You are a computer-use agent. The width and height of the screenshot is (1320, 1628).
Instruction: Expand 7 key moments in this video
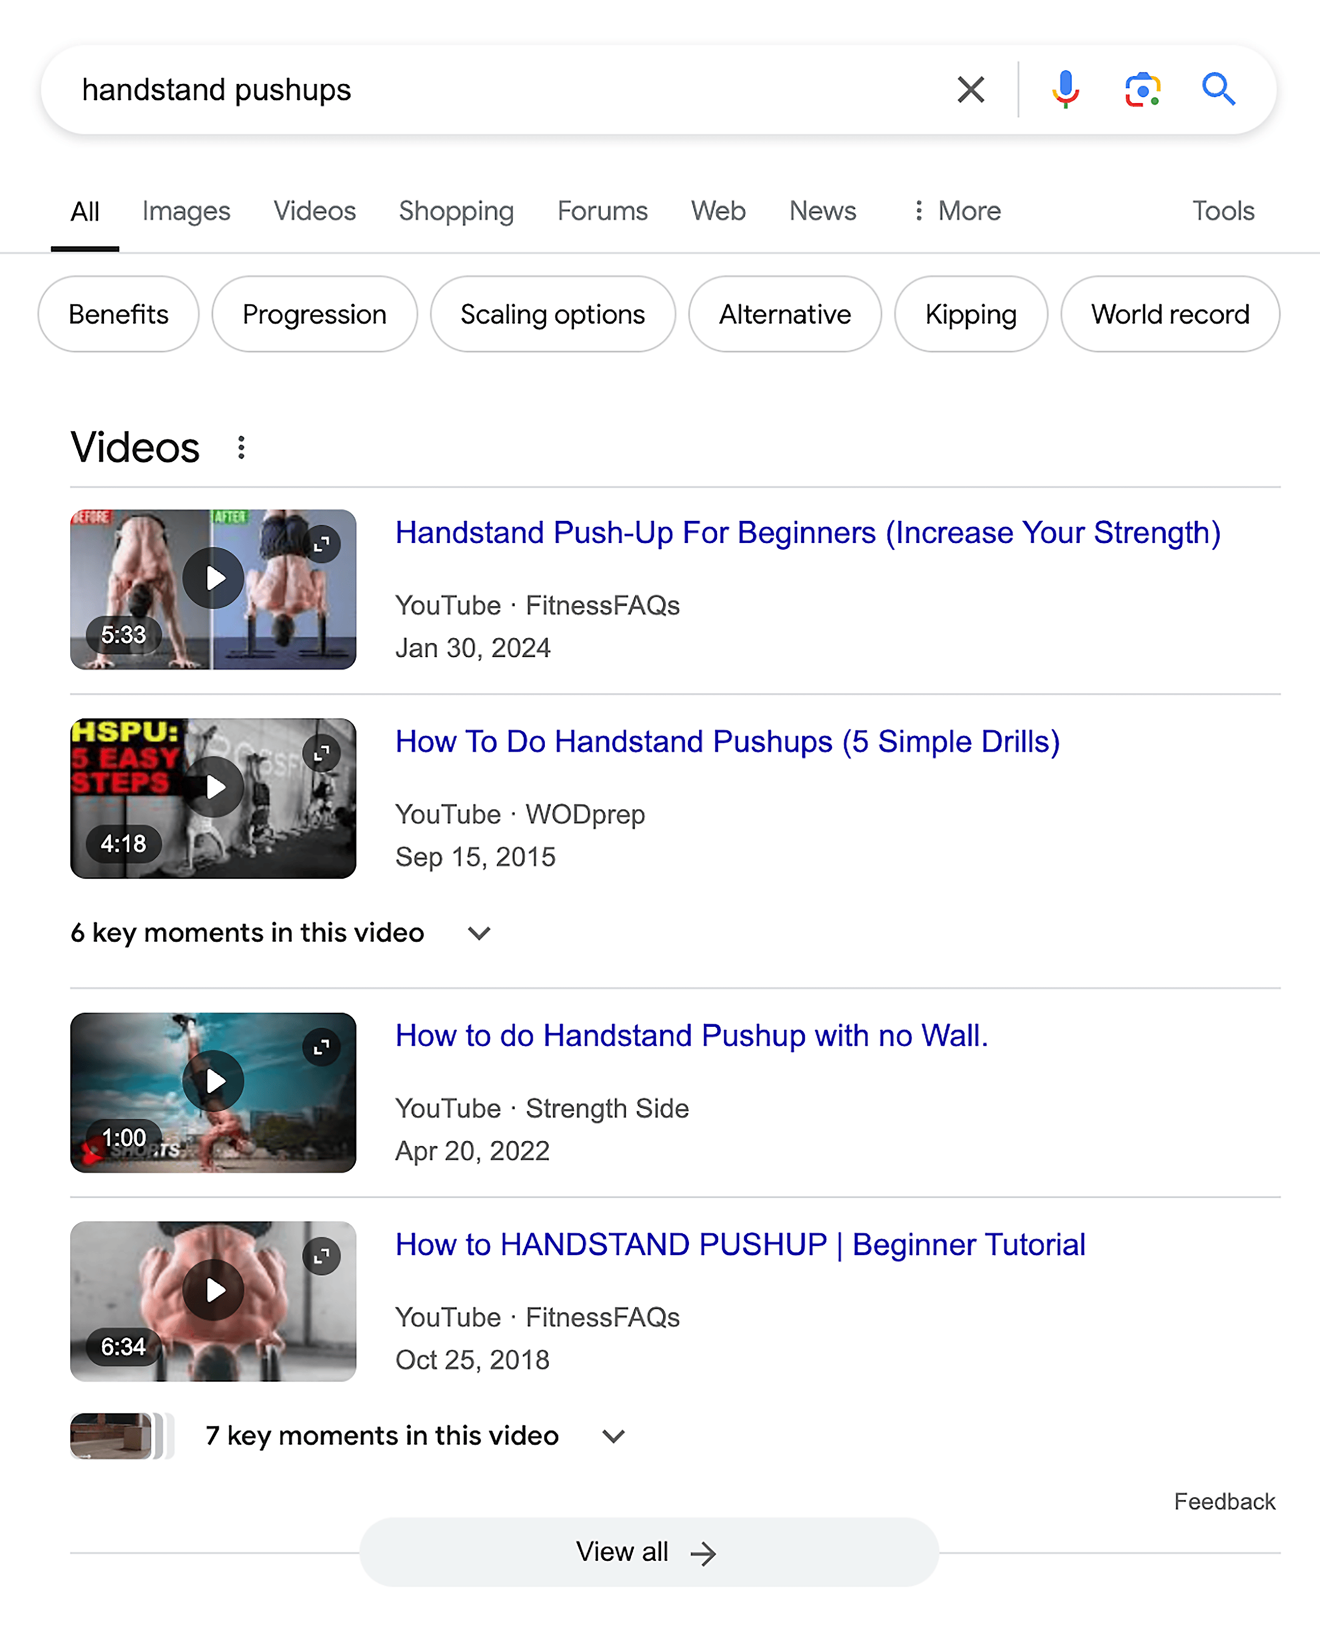614,1436
